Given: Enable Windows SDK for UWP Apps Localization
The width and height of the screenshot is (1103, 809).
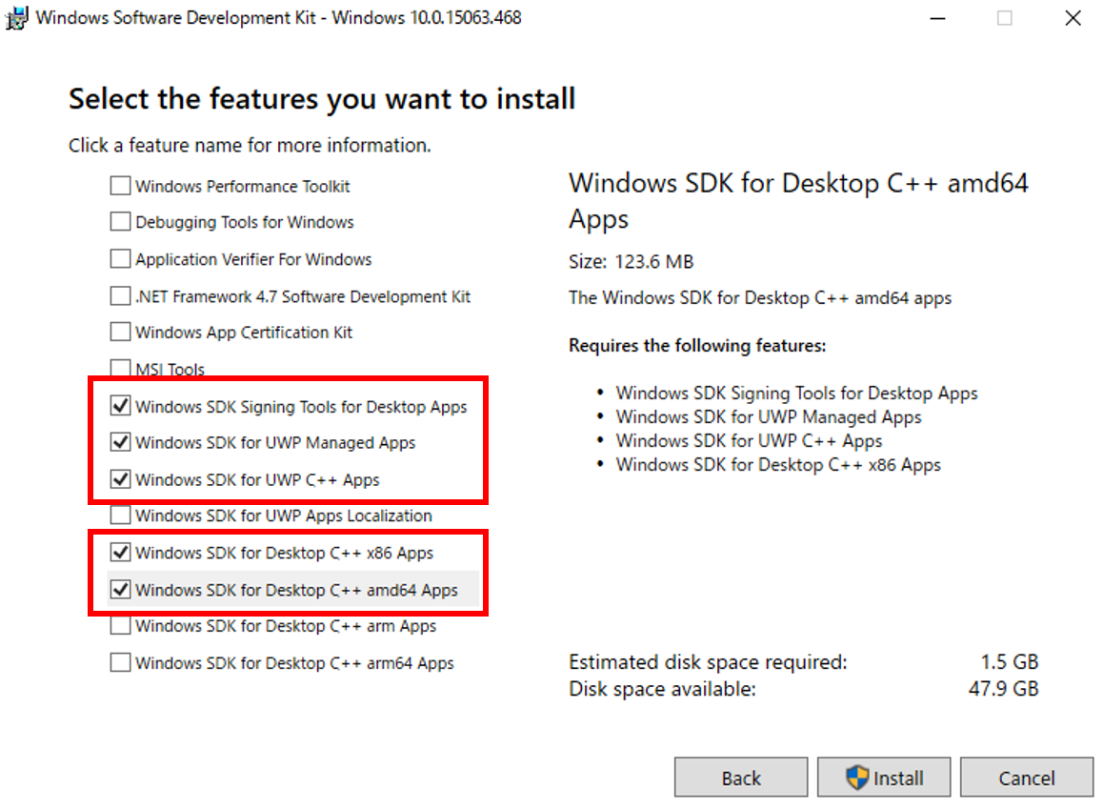Looking at the screenshot, I should tap(120, 515).
